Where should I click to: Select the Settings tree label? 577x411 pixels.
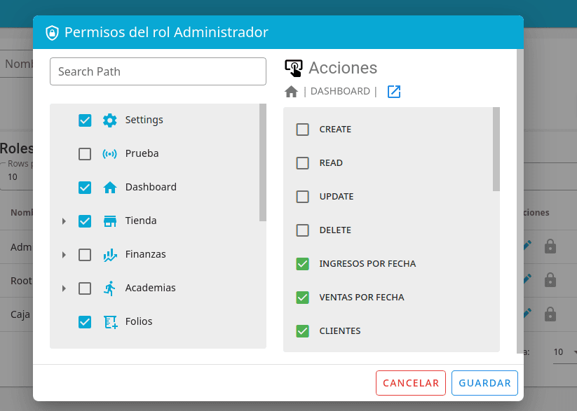[x=144, y=120]
